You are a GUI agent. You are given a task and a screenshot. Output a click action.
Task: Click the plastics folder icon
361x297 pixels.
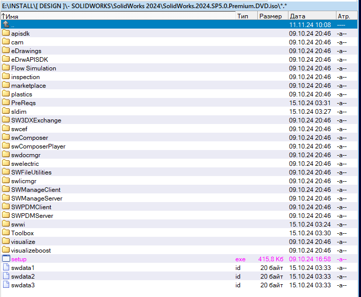pyautogui.click(x=6, y=94)
